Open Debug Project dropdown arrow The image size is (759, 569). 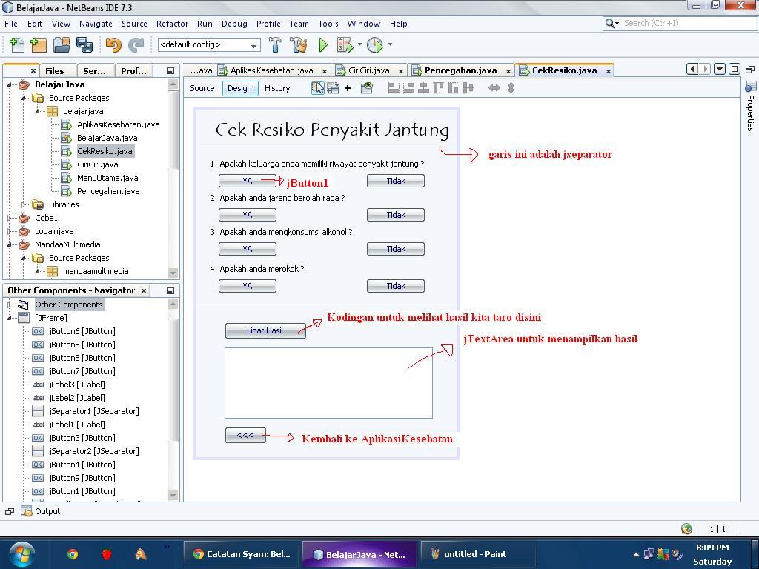[x=359, y=44]
